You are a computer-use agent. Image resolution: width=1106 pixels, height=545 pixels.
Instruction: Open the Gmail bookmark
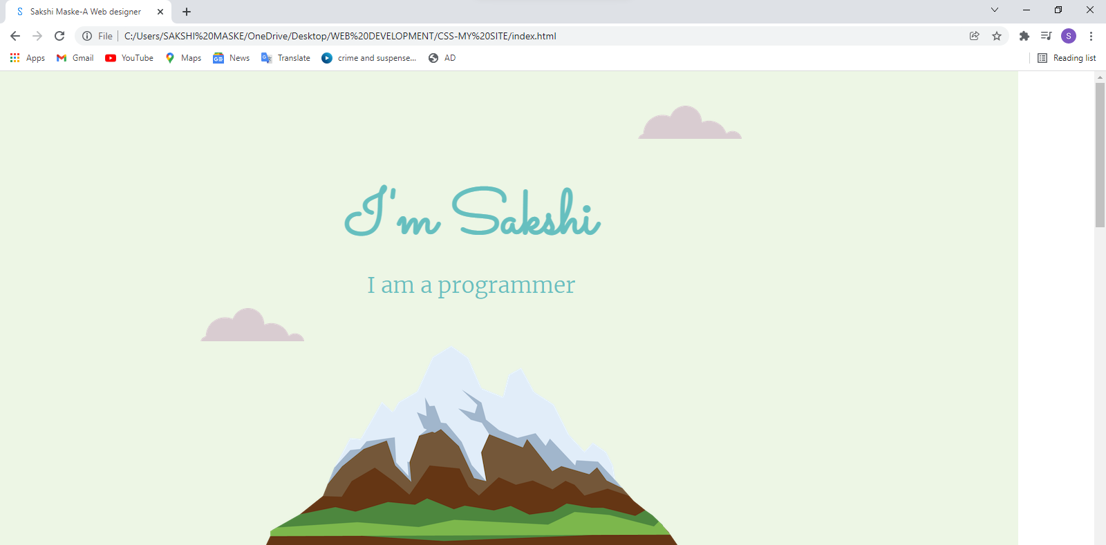(x=75, y=58)
